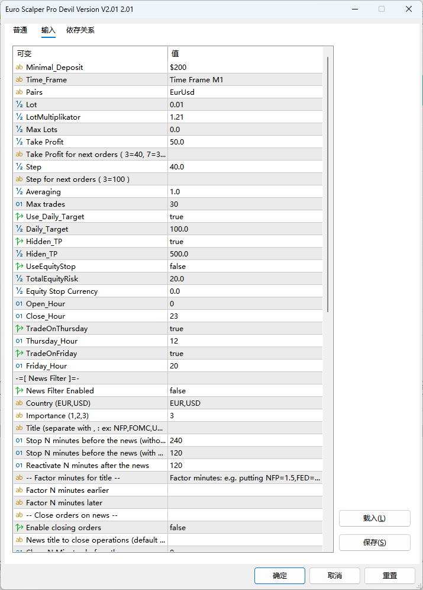423x590 pixels.
Task: Click the integer icon beside Max trades
Action: [x=19, y=204]
